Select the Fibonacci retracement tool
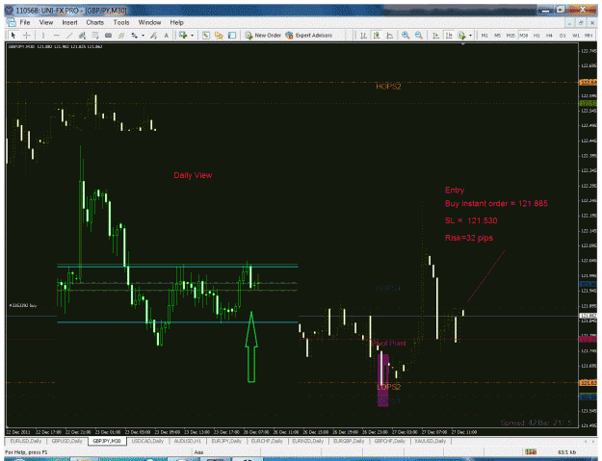The height and width of the screenshot is (461, 602). 95,36
